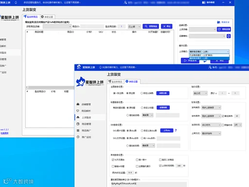The image size is (249, 187).
Task: Enable the 假一赔十 checkbox
Action: (x=137, y=160)
